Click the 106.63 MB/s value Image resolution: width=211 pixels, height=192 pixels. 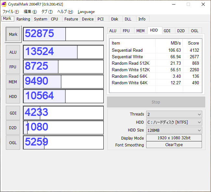(x=174, y=50)
